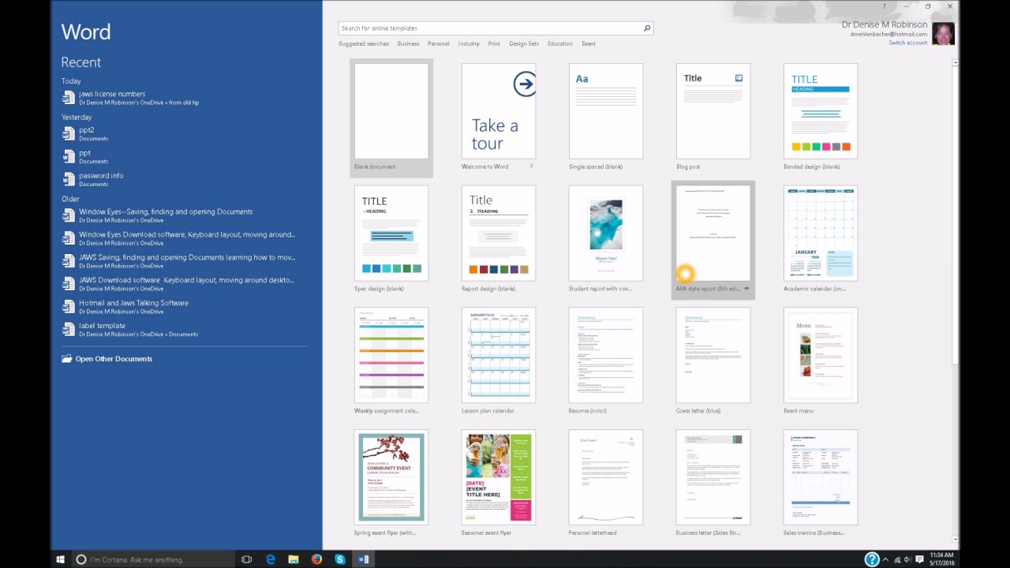The image size is (1010, 568).
Task: Click the taskbar clock showing 11:34 AM
Action: click(941, 559)
